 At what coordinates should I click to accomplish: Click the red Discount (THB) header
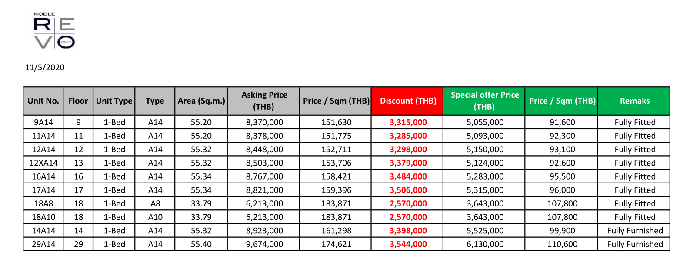click(408, 101)
